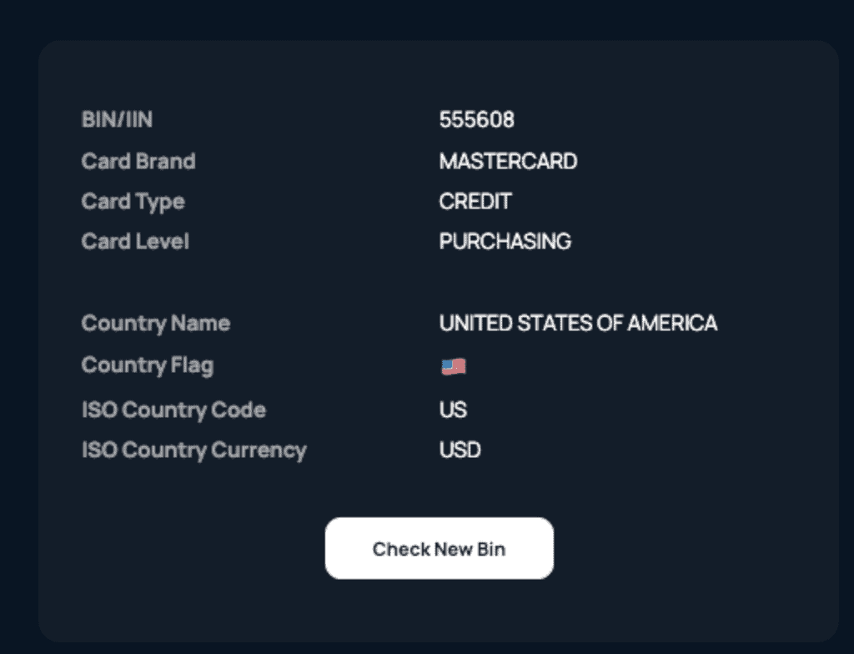Screen dimensions: 854x654
Task: Click the CREDIT card type value
Action: tap(475, 202)
